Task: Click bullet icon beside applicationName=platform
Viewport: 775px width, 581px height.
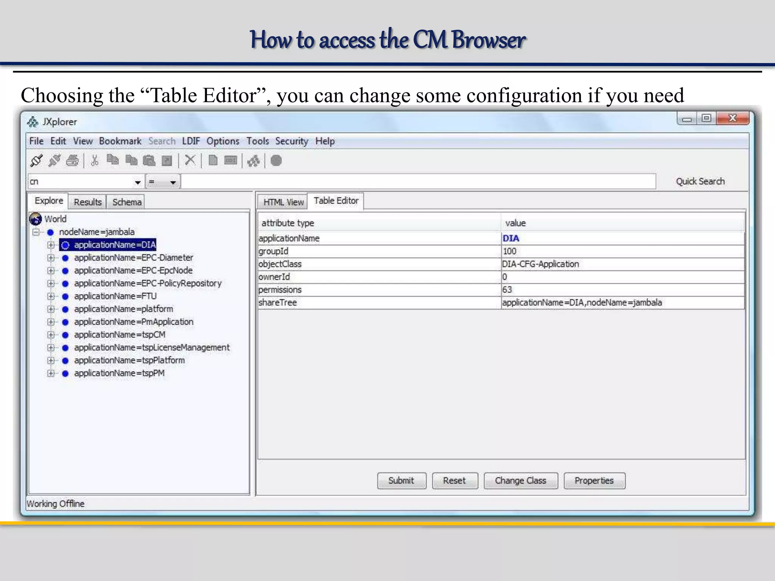Action: point(65,309)
